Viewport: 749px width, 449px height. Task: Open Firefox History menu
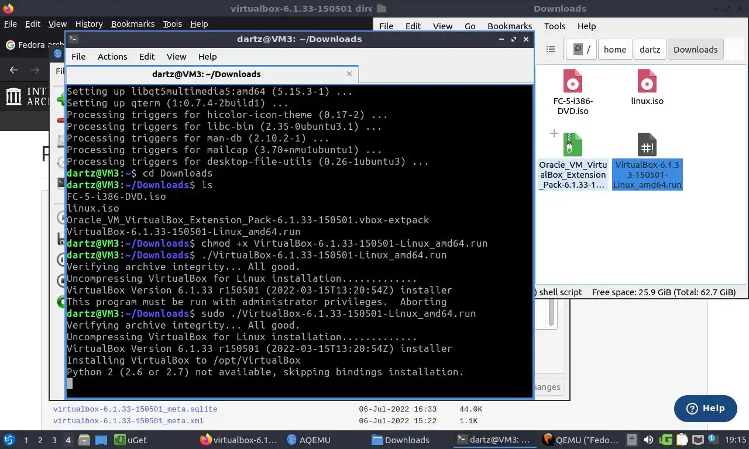pyautogui.click(x=89, y=24)
